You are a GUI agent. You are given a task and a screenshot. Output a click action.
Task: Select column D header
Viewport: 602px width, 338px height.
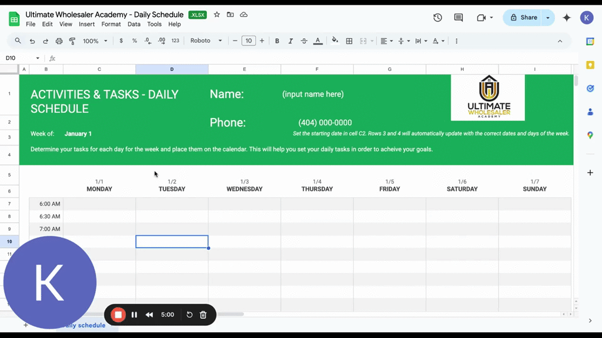pos(172,69)
